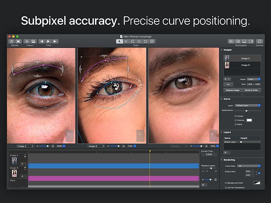The height and width of the screenshot is (203, 271).
Task: Click the blue Image A timeline track
Action: [x=114, y=166]
